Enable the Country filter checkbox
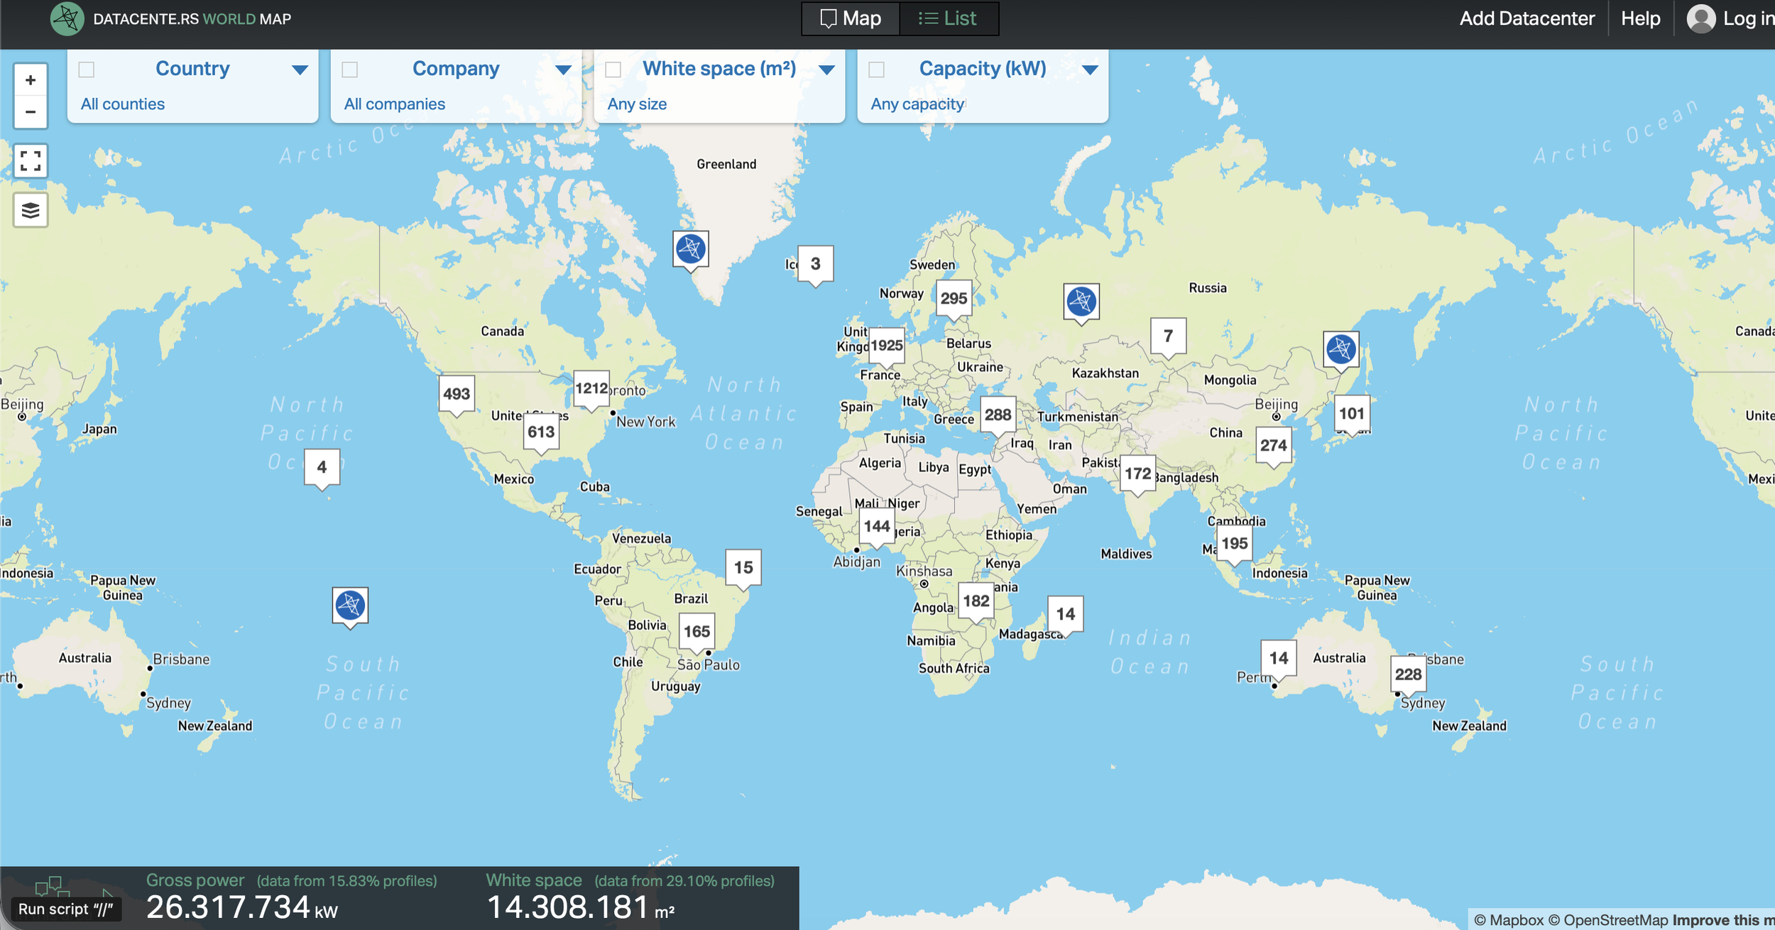Image resolution: width=1775 pixels, height=930 pixels. 87,70
